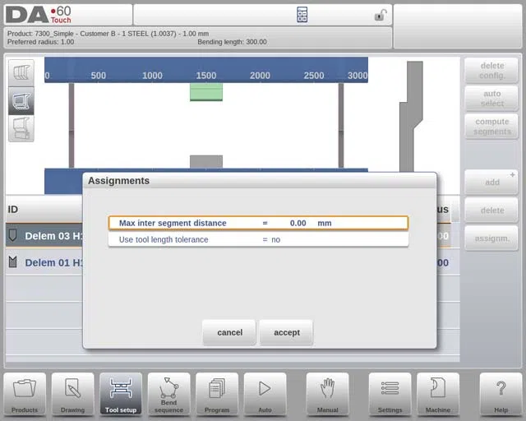Click the unlock padlock icon
The image size is (526, 421).
pyautogui.click(x=380, y=15)
